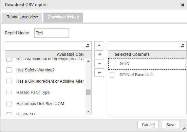Image resolution: width=187 pixels, height=132 pixels.
Task: Click the Cancel button
Action: (148, 125)
